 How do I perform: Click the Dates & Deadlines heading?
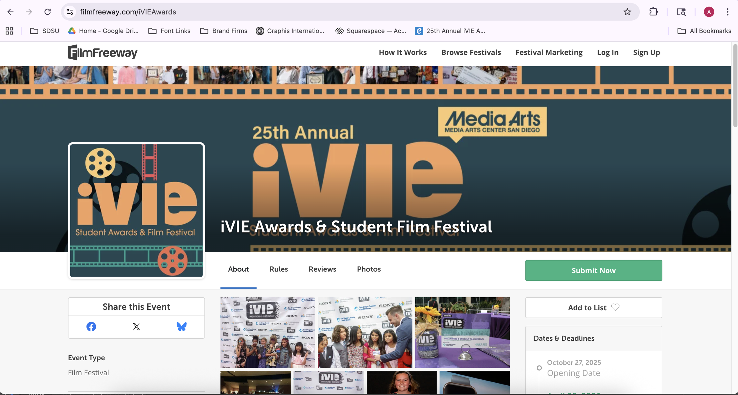point(564,339)
